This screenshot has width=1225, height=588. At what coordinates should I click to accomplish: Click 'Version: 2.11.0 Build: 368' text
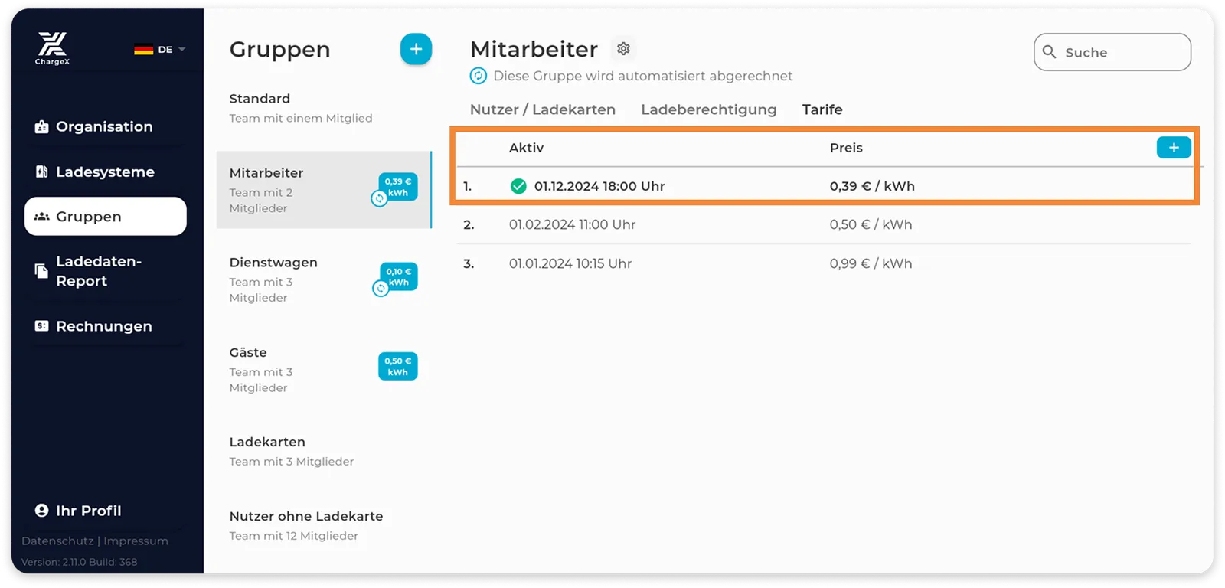click(80, 562)
